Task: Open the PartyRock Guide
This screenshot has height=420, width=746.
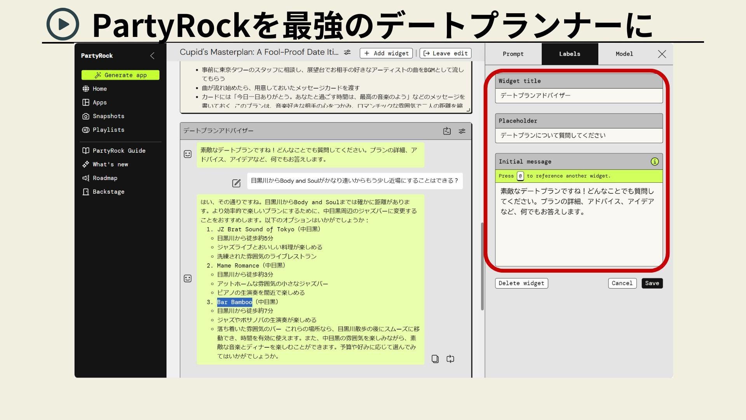Action: [119, 150]
